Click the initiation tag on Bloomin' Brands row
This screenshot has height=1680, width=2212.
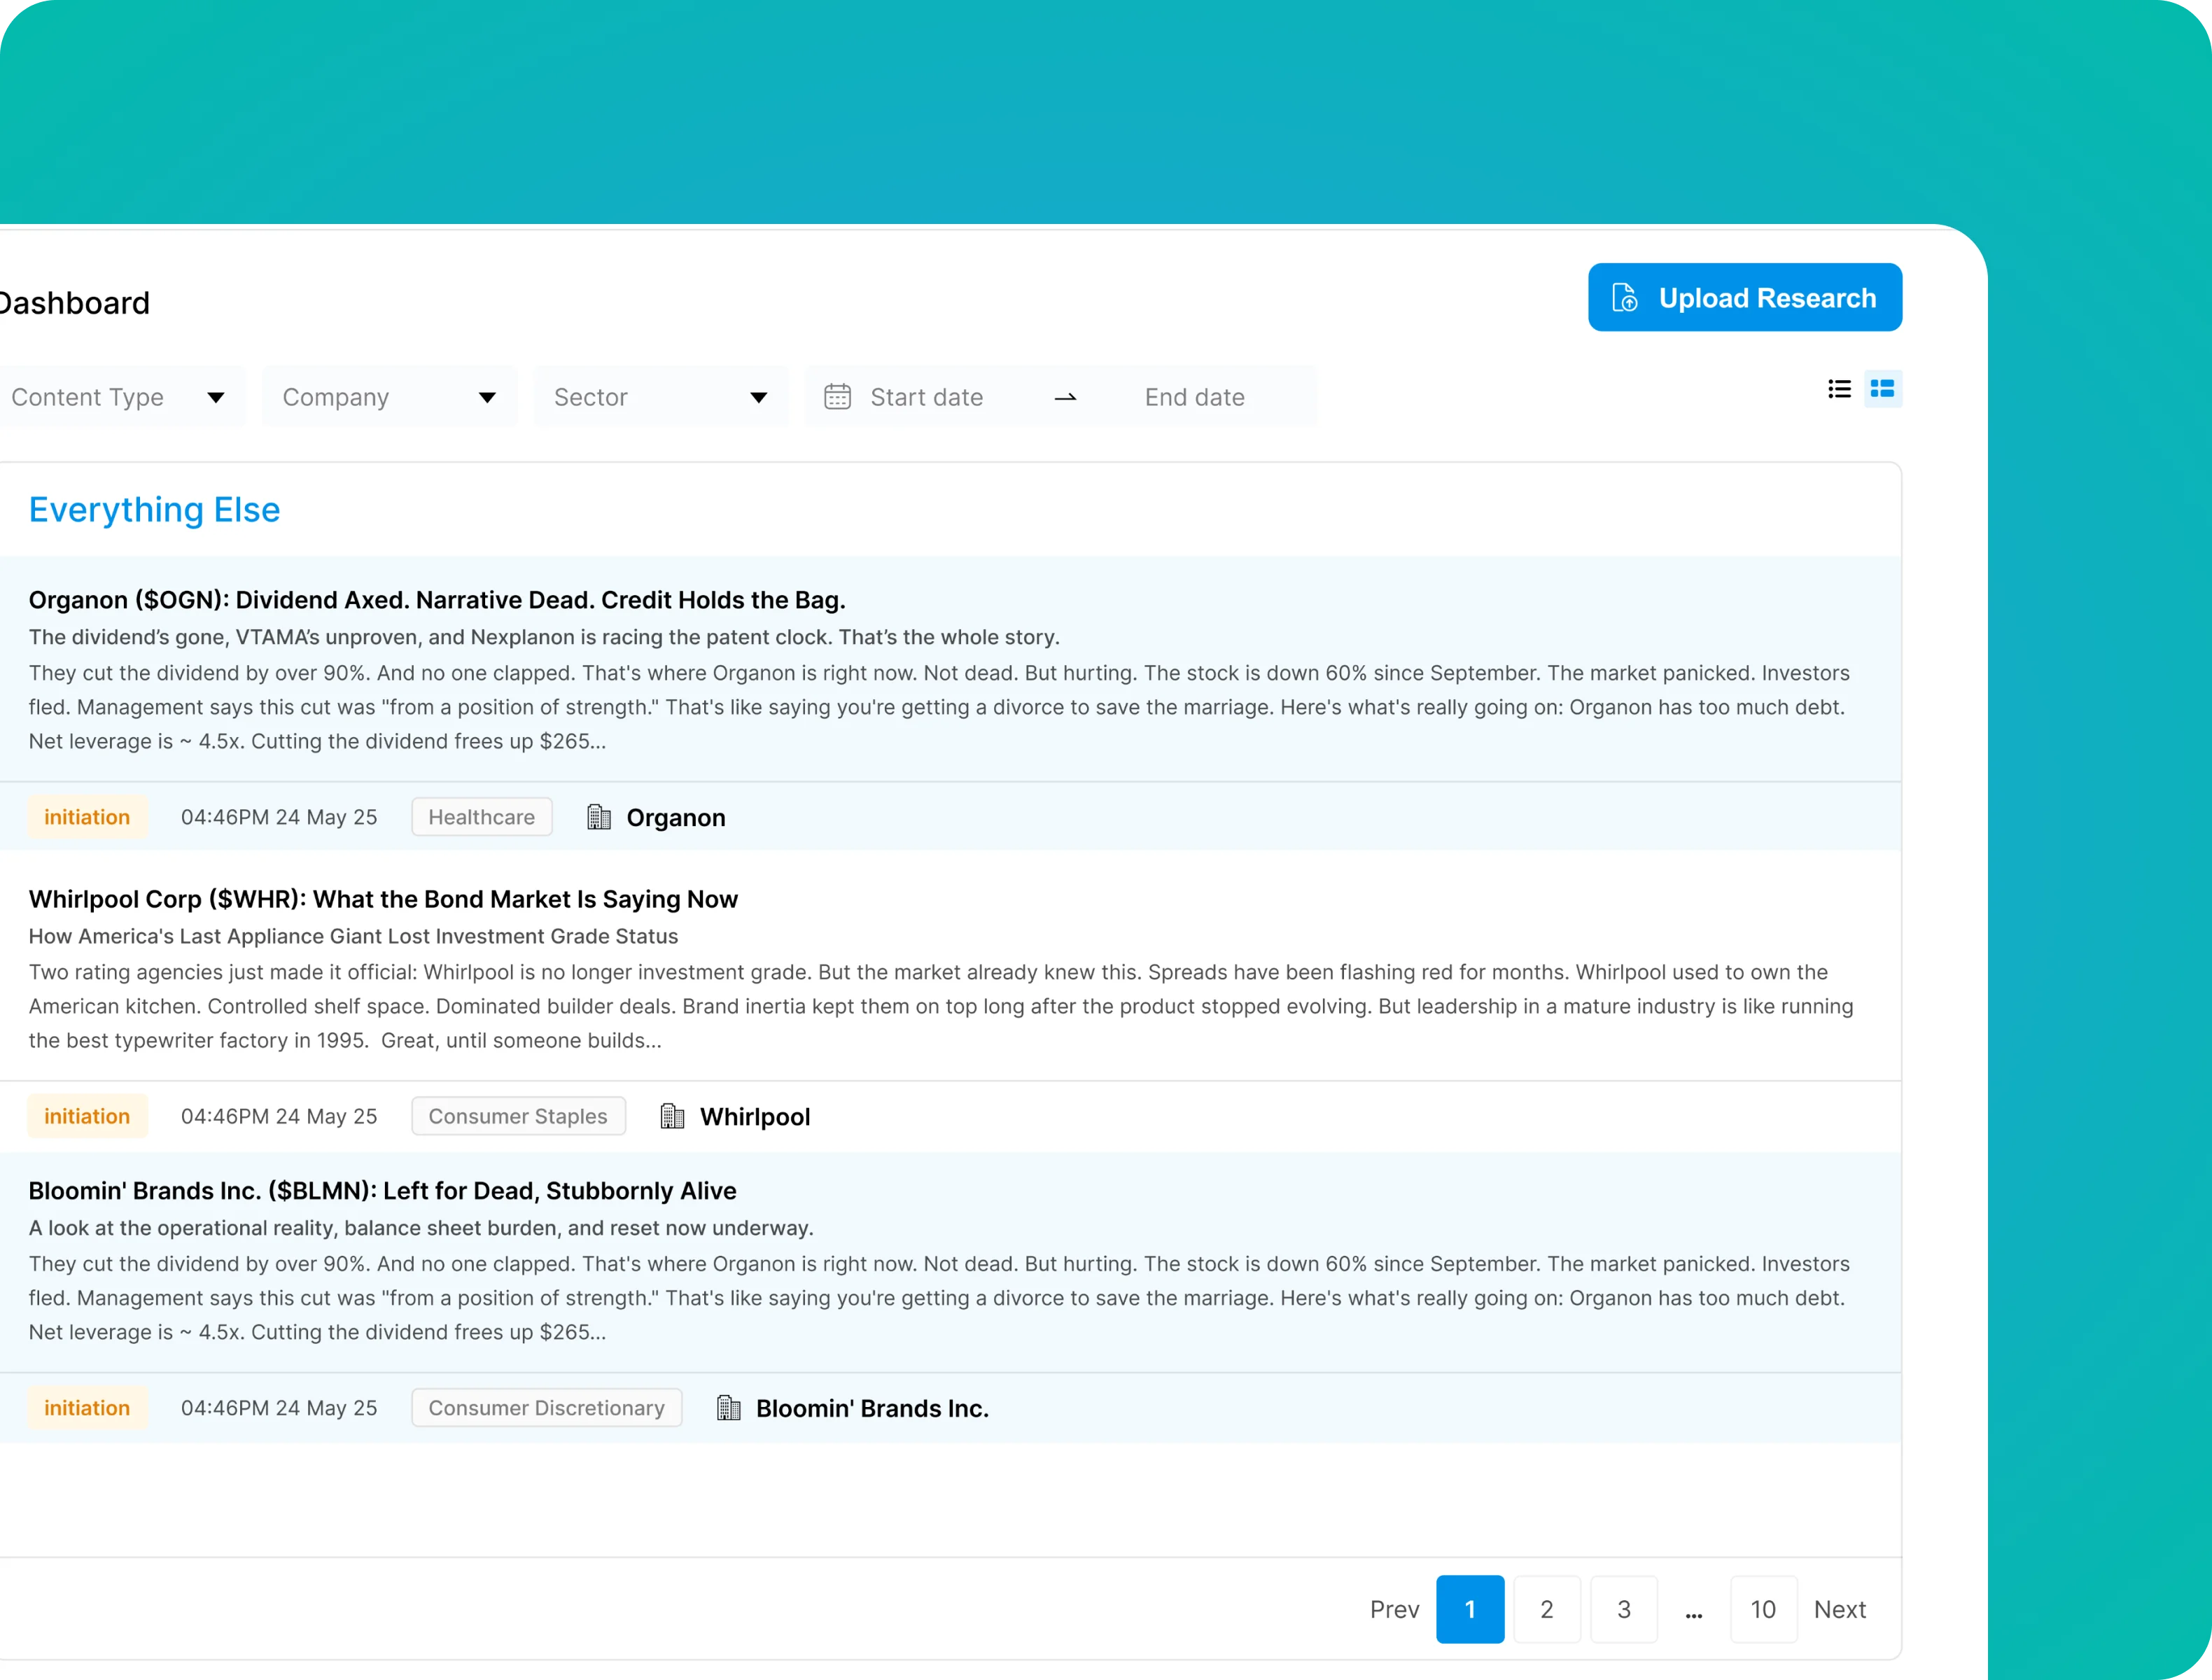click(x=87, y=1408)
